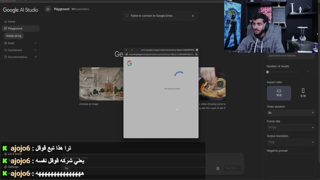Click the Number of results label
Image resolution: width=320 pixels, height=180 pixels.
tap(278, 66)
